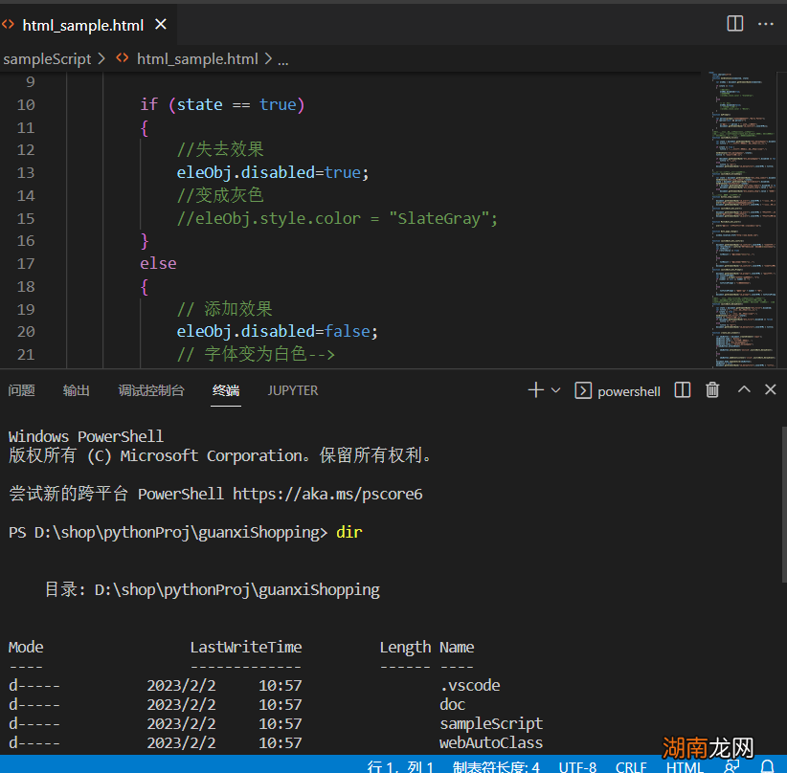Open the 调试控制台 panel tab

pyautogui.click(x=151, y=390)
